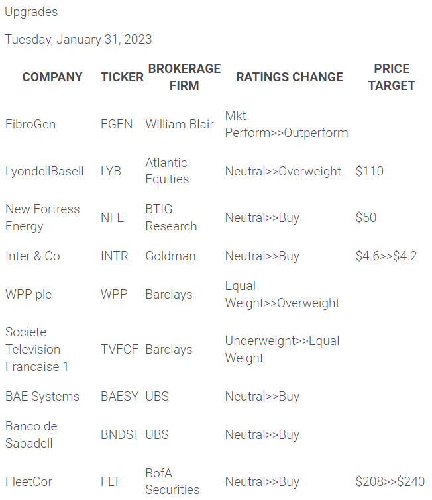
Task: Click the New Fortress Energy company name
Action: (x=42, y=217)
